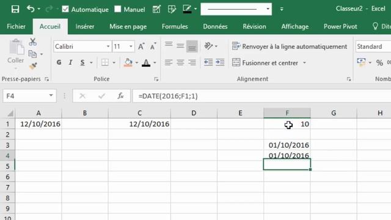Click the Undo arrow icon
Image resolution: width=391 pixels, height=220 pixels.
click(x=31, y=9)
